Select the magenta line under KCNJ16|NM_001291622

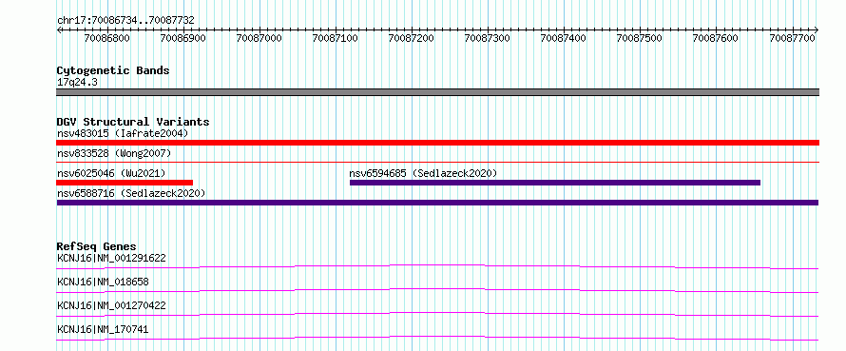(437, 266)
